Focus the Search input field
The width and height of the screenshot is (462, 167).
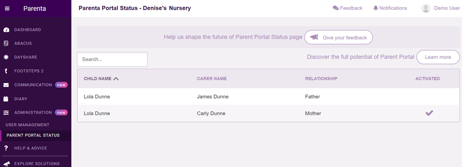(x=112, y=59)
